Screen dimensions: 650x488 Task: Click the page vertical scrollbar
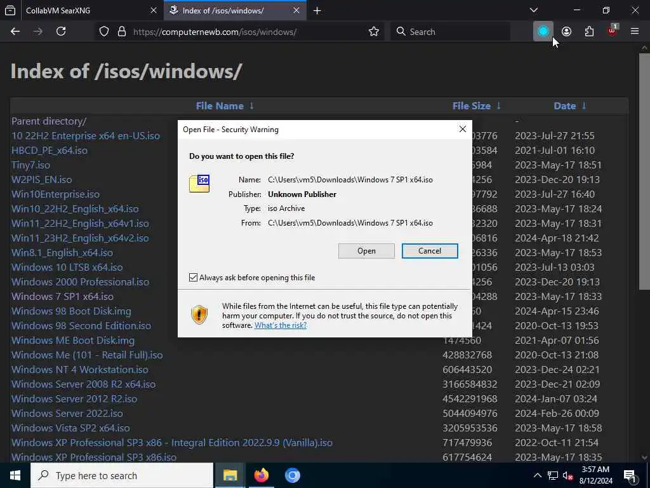tap(645, 171)
